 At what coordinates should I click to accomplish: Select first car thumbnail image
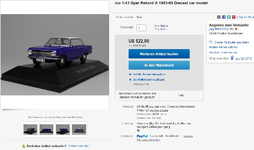tap(30, 129)
